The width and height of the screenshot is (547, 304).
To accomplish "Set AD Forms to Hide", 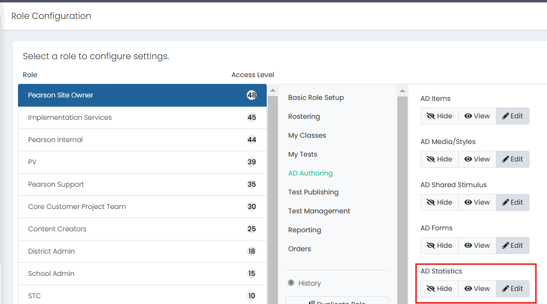I will (x=439, y=245).
